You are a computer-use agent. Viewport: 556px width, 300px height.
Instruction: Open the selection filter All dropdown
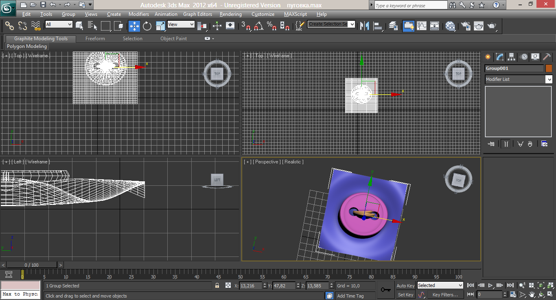tap(59, 24)
